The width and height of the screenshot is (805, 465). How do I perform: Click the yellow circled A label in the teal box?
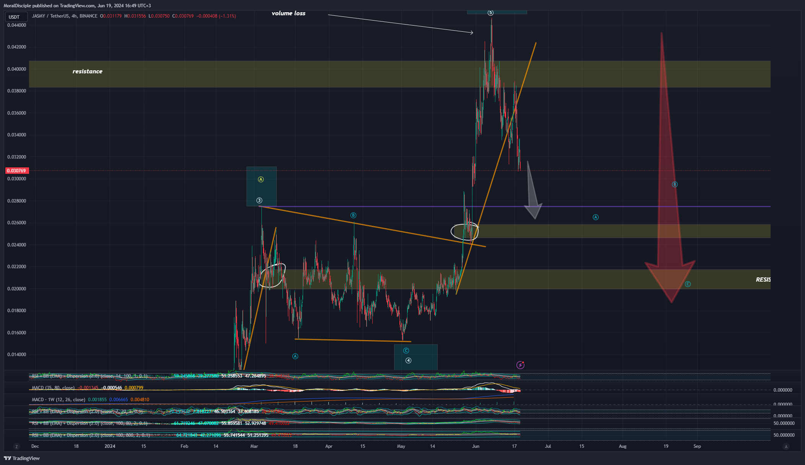click(261, 179)
